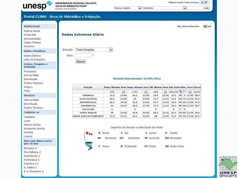This screenshot has height=178, width=238.
Task: Click the clock icon beside Temp. Máxima column
Action: point(123,92)
